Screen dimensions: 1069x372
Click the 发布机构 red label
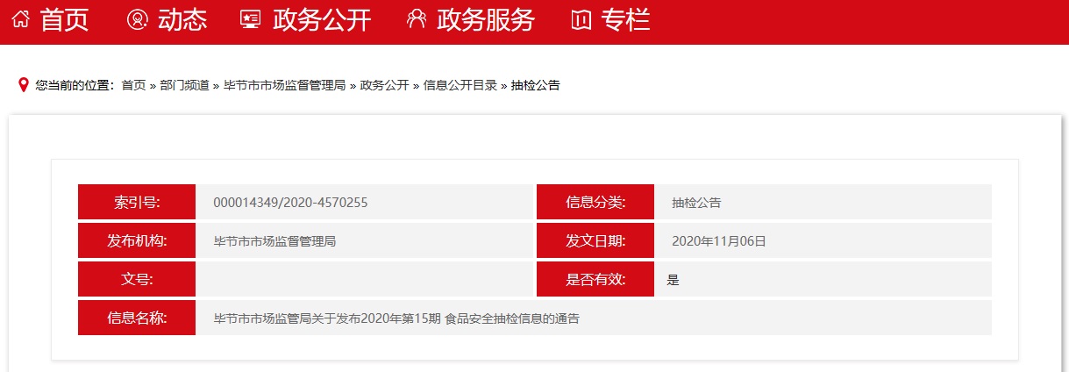pyautogui.click(x=137, y=240)
